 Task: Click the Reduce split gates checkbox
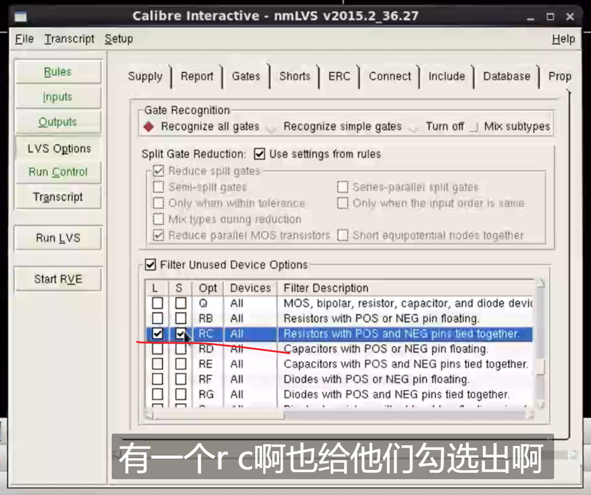click(x=159, y=171)
